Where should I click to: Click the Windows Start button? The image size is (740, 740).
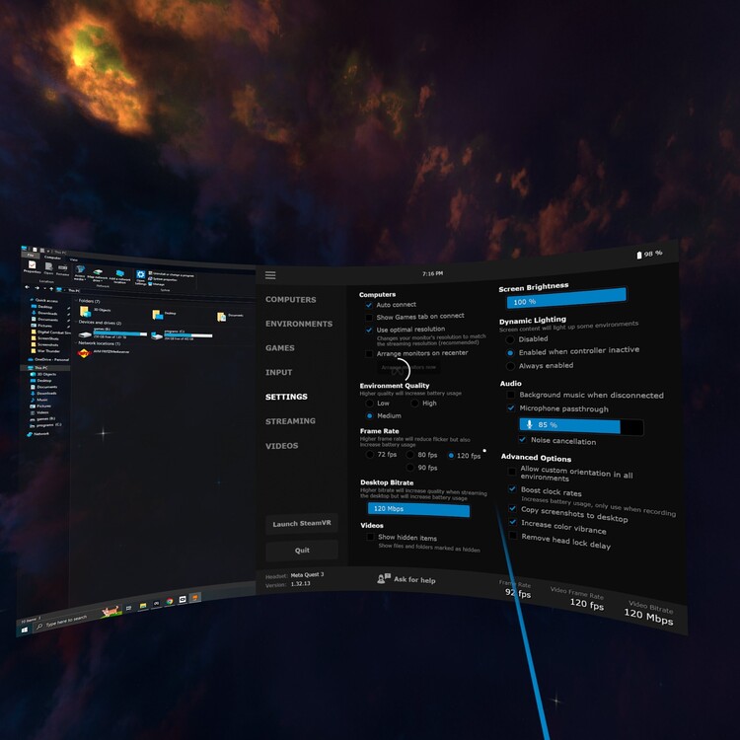tap(25, 630)
